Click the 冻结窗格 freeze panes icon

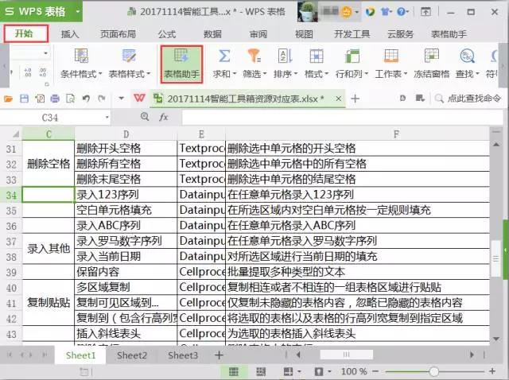[432, 56]
